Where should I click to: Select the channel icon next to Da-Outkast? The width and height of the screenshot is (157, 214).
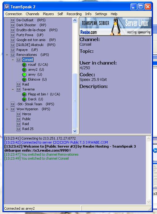(13, 20)
